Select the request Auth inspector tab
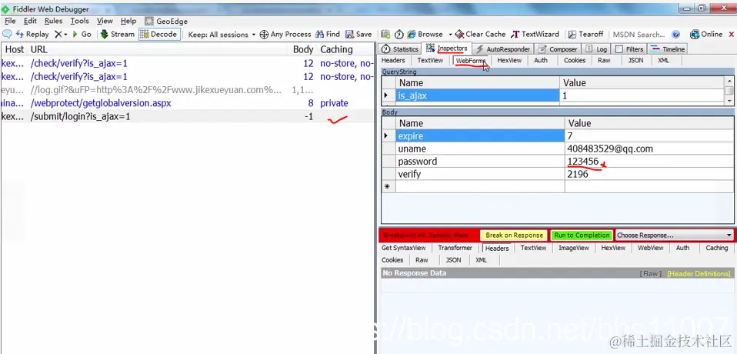737x354 pixels. point(541,60)
